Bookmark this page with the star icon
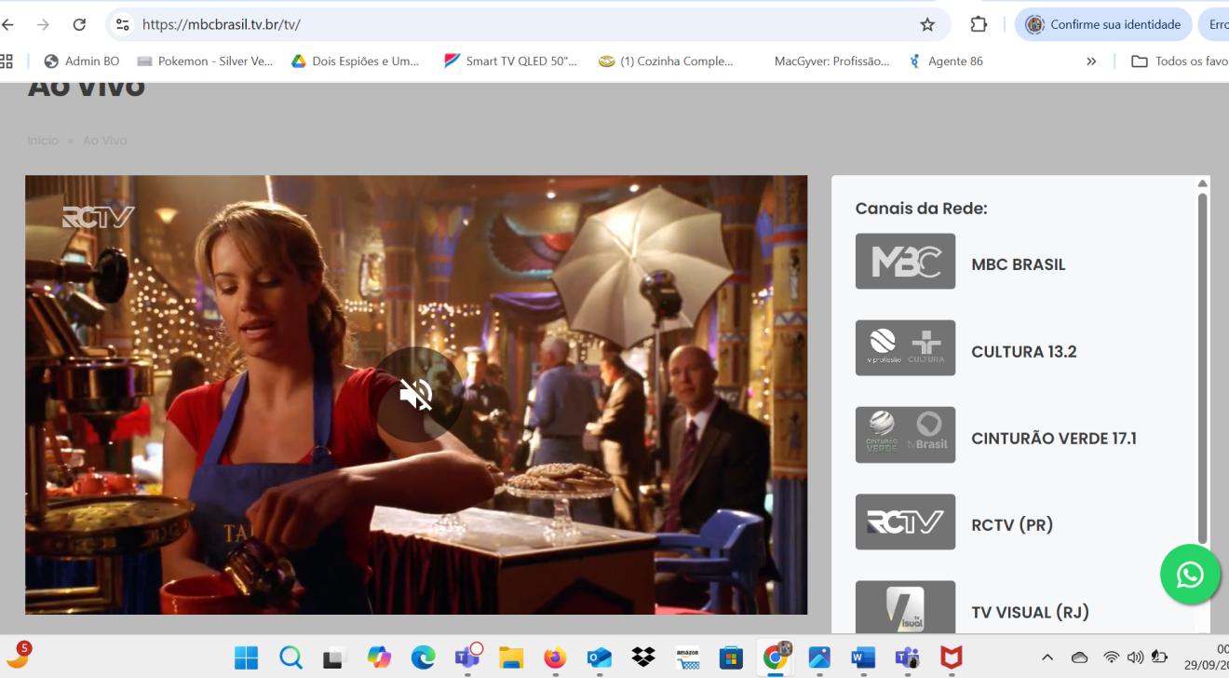 pyautogui.click(x=927, y=24)
